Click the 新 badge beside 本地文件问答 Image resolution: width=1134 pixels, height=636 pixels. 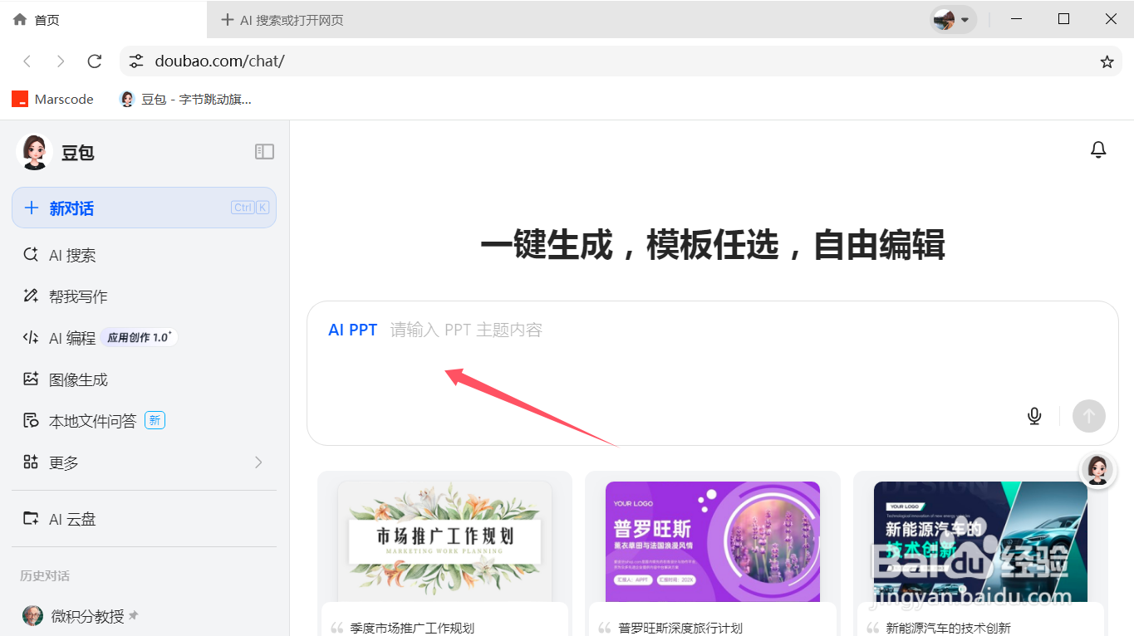[155, 420]
